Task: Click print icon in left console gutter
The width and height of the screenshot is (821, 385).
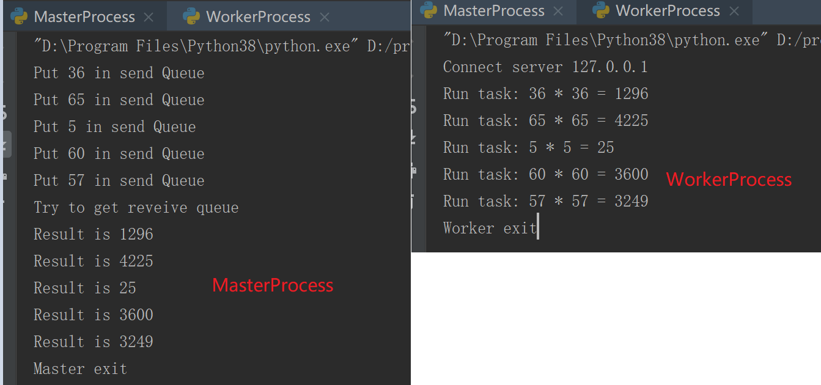Action: click(4, 177)
